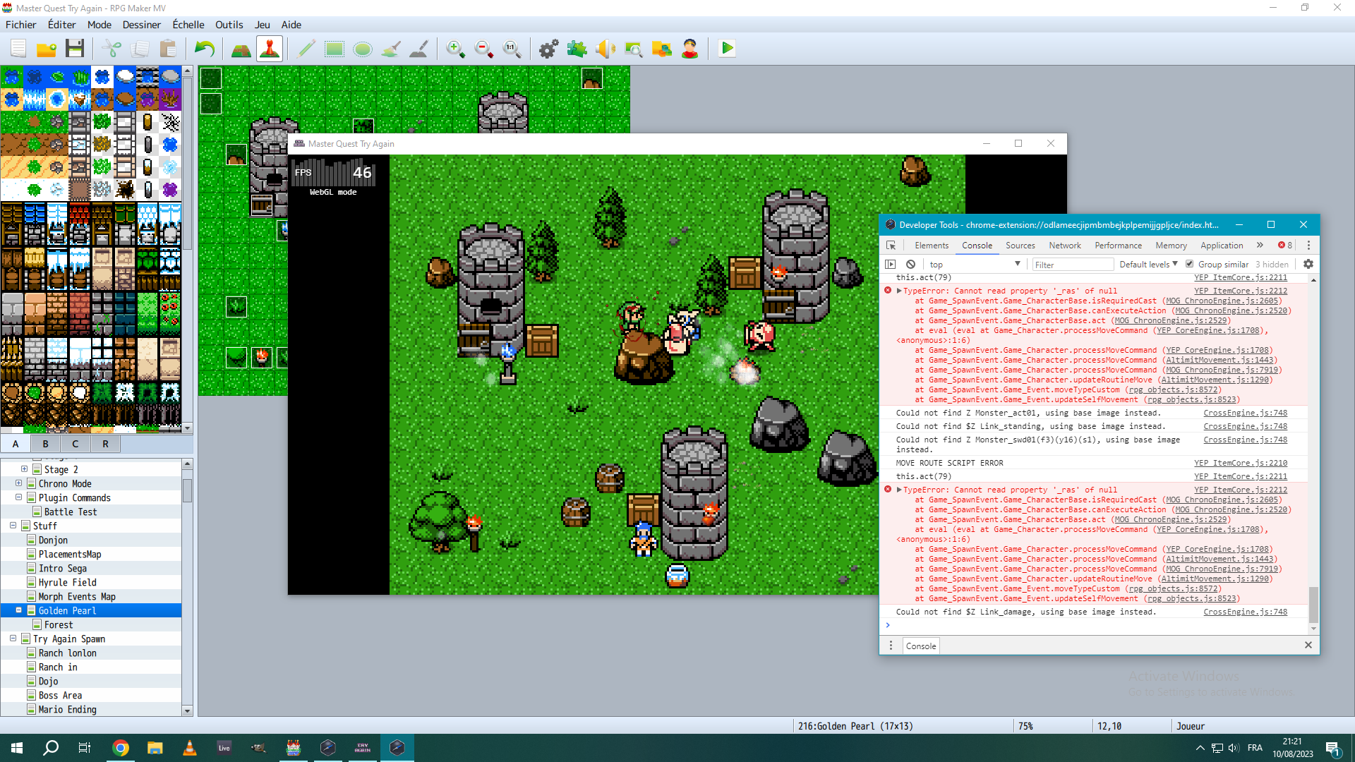Click the console Filter input field
This screenshot has height=762, width=1355.
click(1073, 265)
